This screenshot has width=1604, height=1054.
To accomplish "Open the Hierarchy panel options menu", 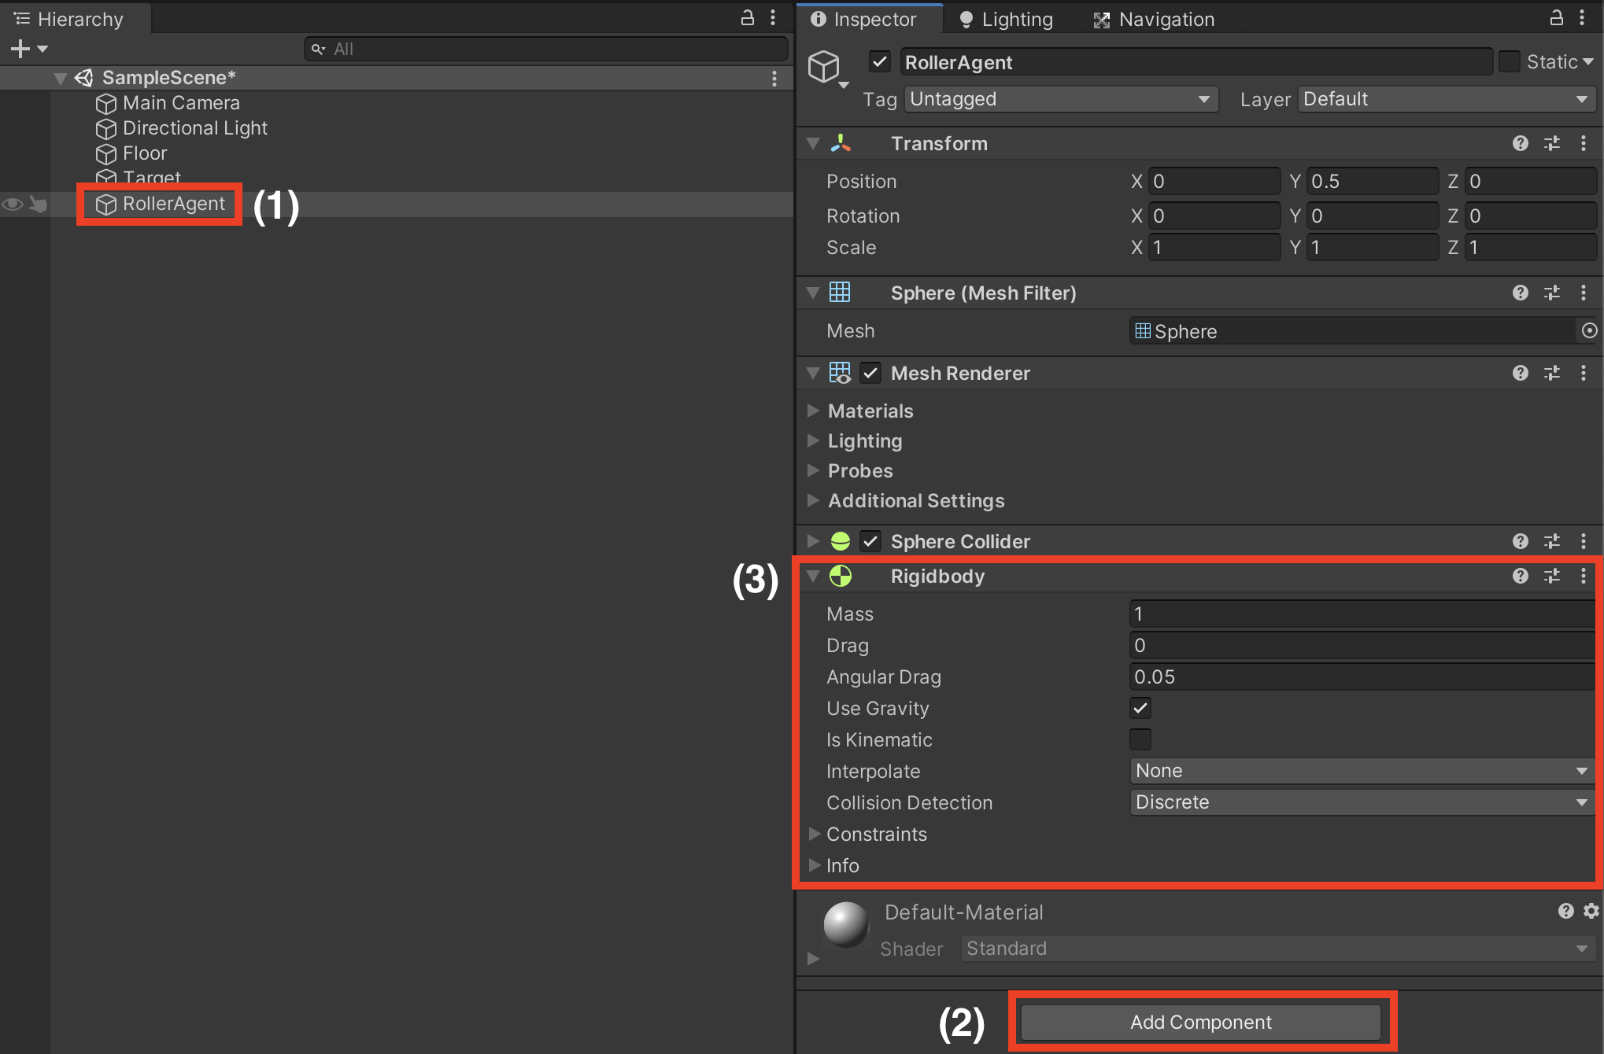I will (774, 18).
